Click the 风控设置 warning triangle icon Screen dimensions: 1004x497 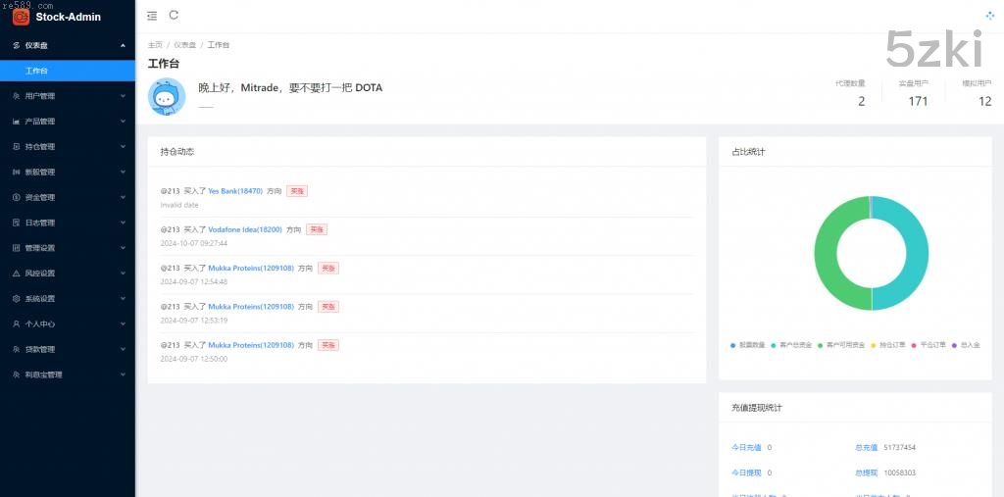point(16,273)
